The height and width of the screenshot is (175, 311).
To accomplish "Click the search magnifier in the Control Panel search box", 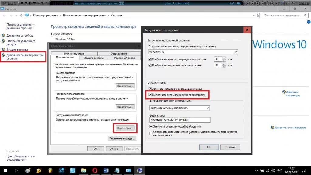I will point(305,15).
